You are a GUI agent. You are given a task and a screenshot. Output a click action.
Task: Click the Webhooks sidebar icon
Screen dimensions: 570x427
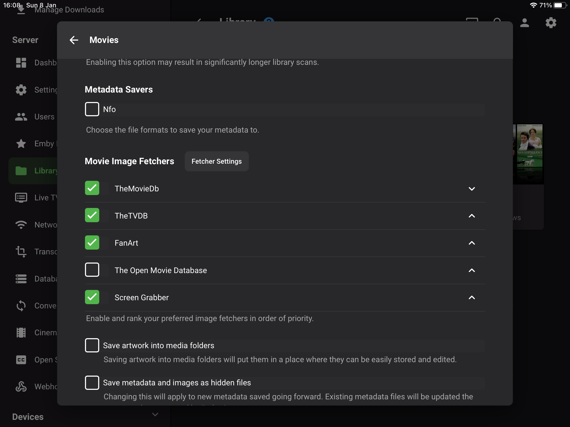[21, 387]
